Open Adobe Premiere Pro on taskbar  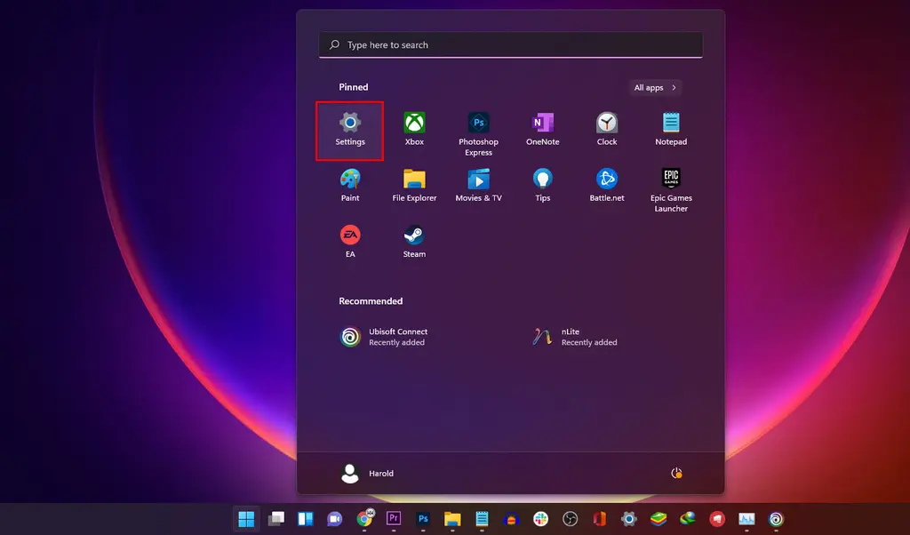pyautogui.click(x=394, y=518)
